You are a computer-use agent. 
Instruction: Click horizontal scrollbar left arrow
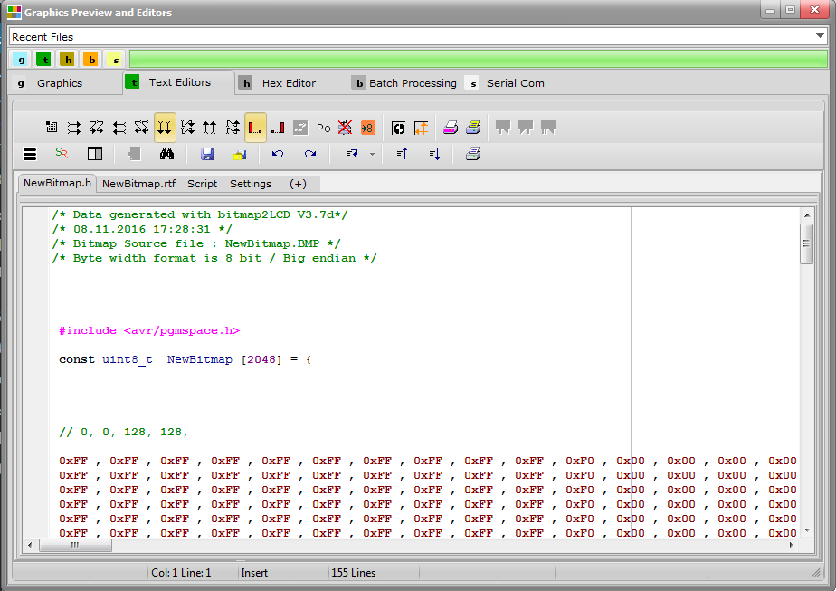30,545
